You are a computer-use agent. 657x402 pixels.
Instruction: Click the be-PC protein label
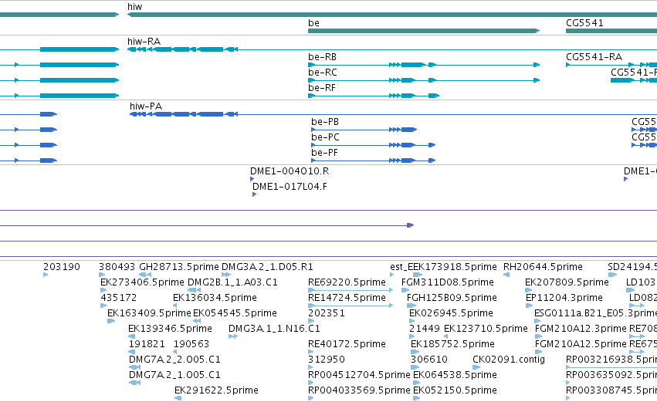326,137
